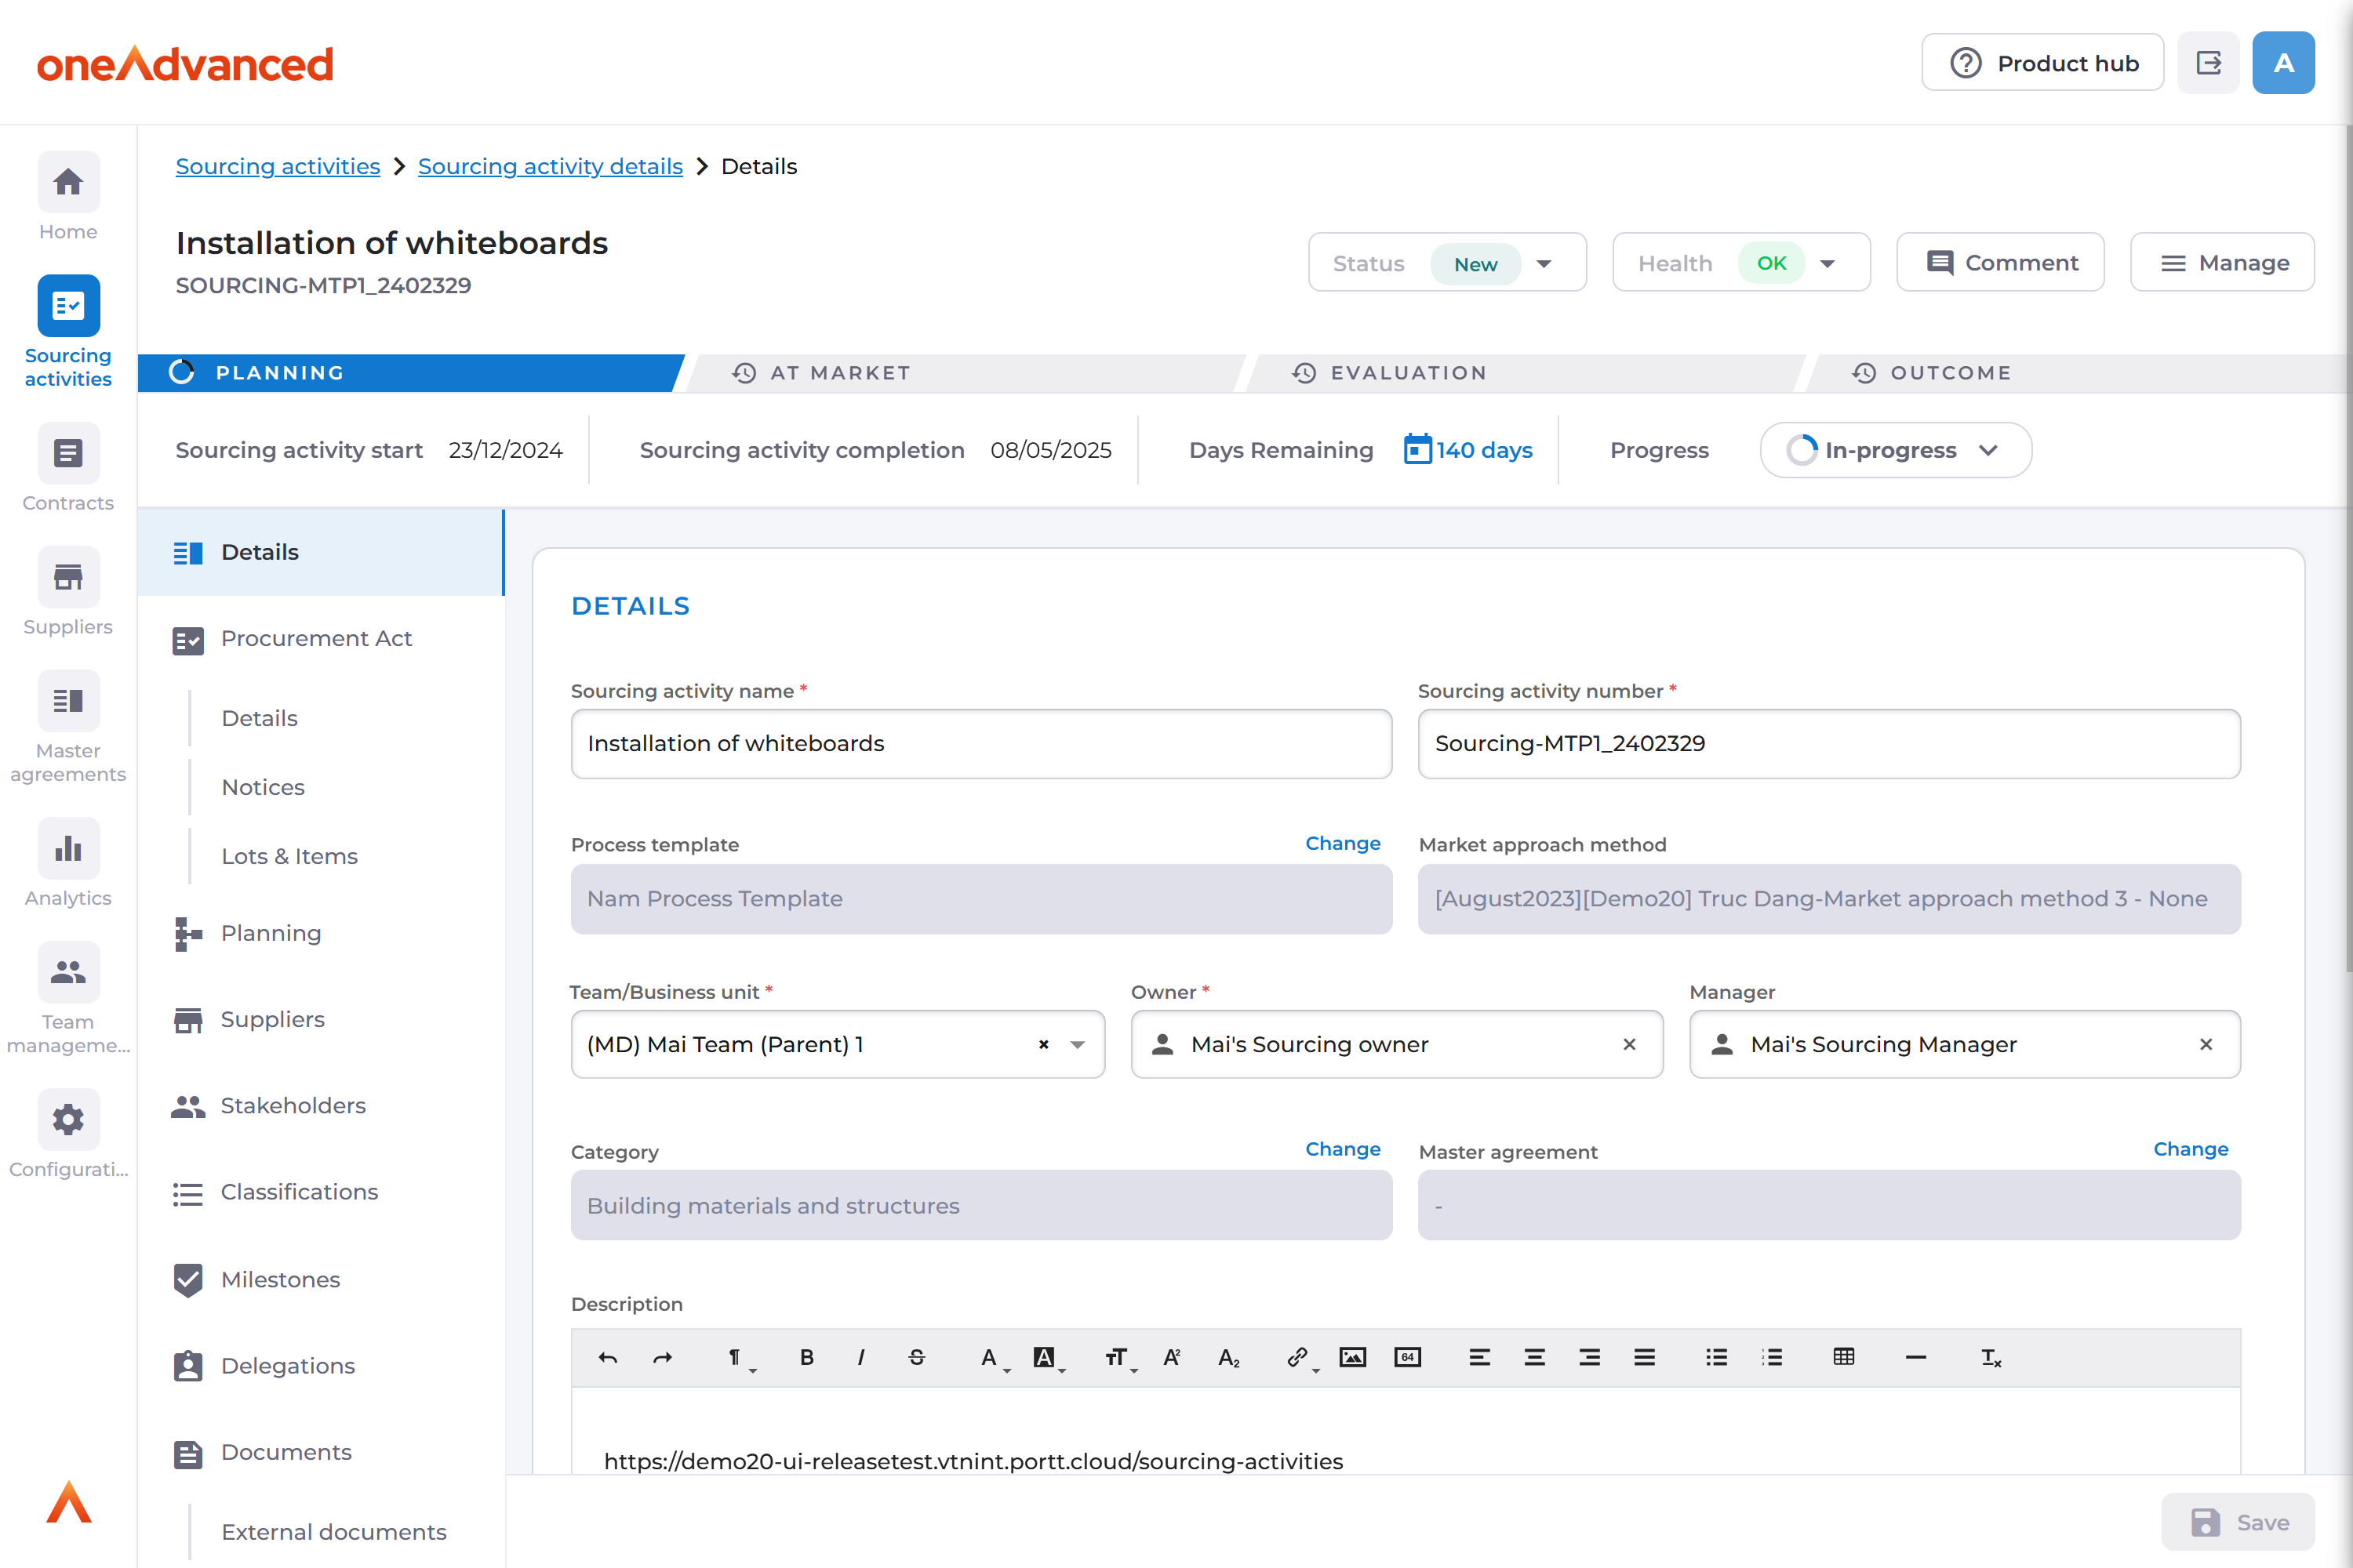2353x1568 pixels.
Task: Click the Insert image icon
Action: click(x=1351, y=1357)
